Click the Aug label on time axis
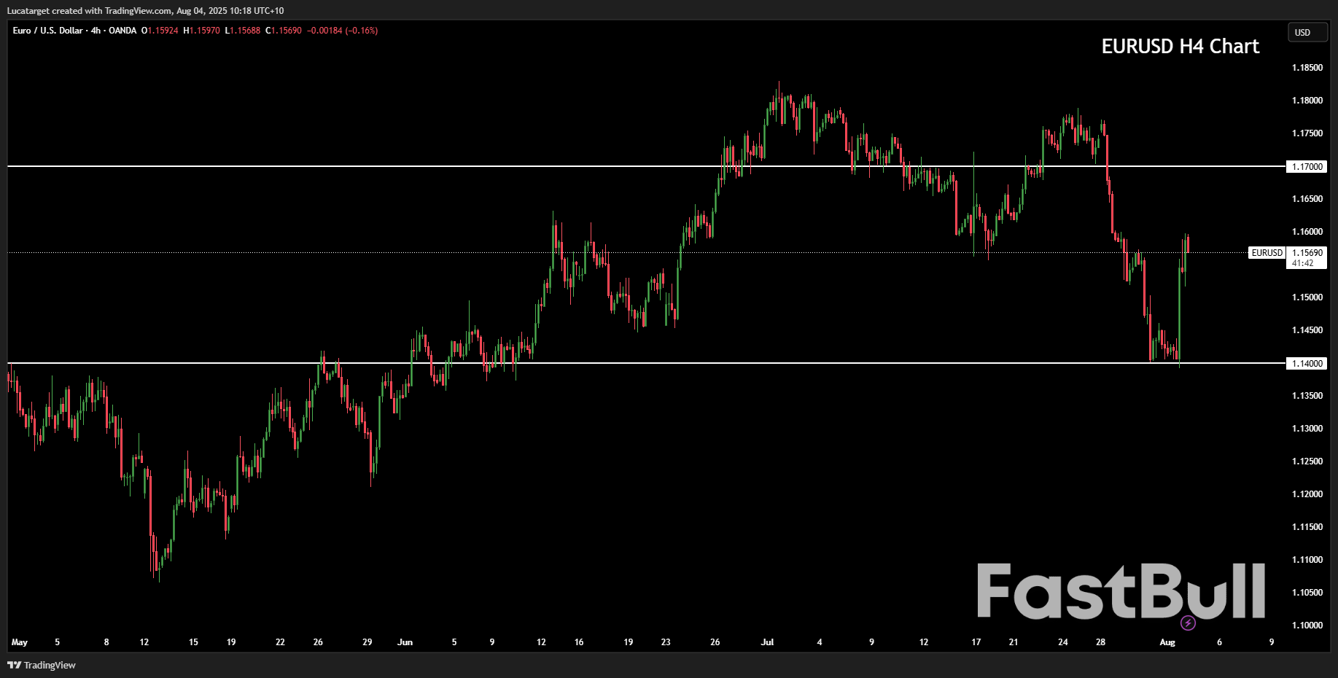Image resolution: width=1338 pixels, height=678 pixels. coord(1167,642)
